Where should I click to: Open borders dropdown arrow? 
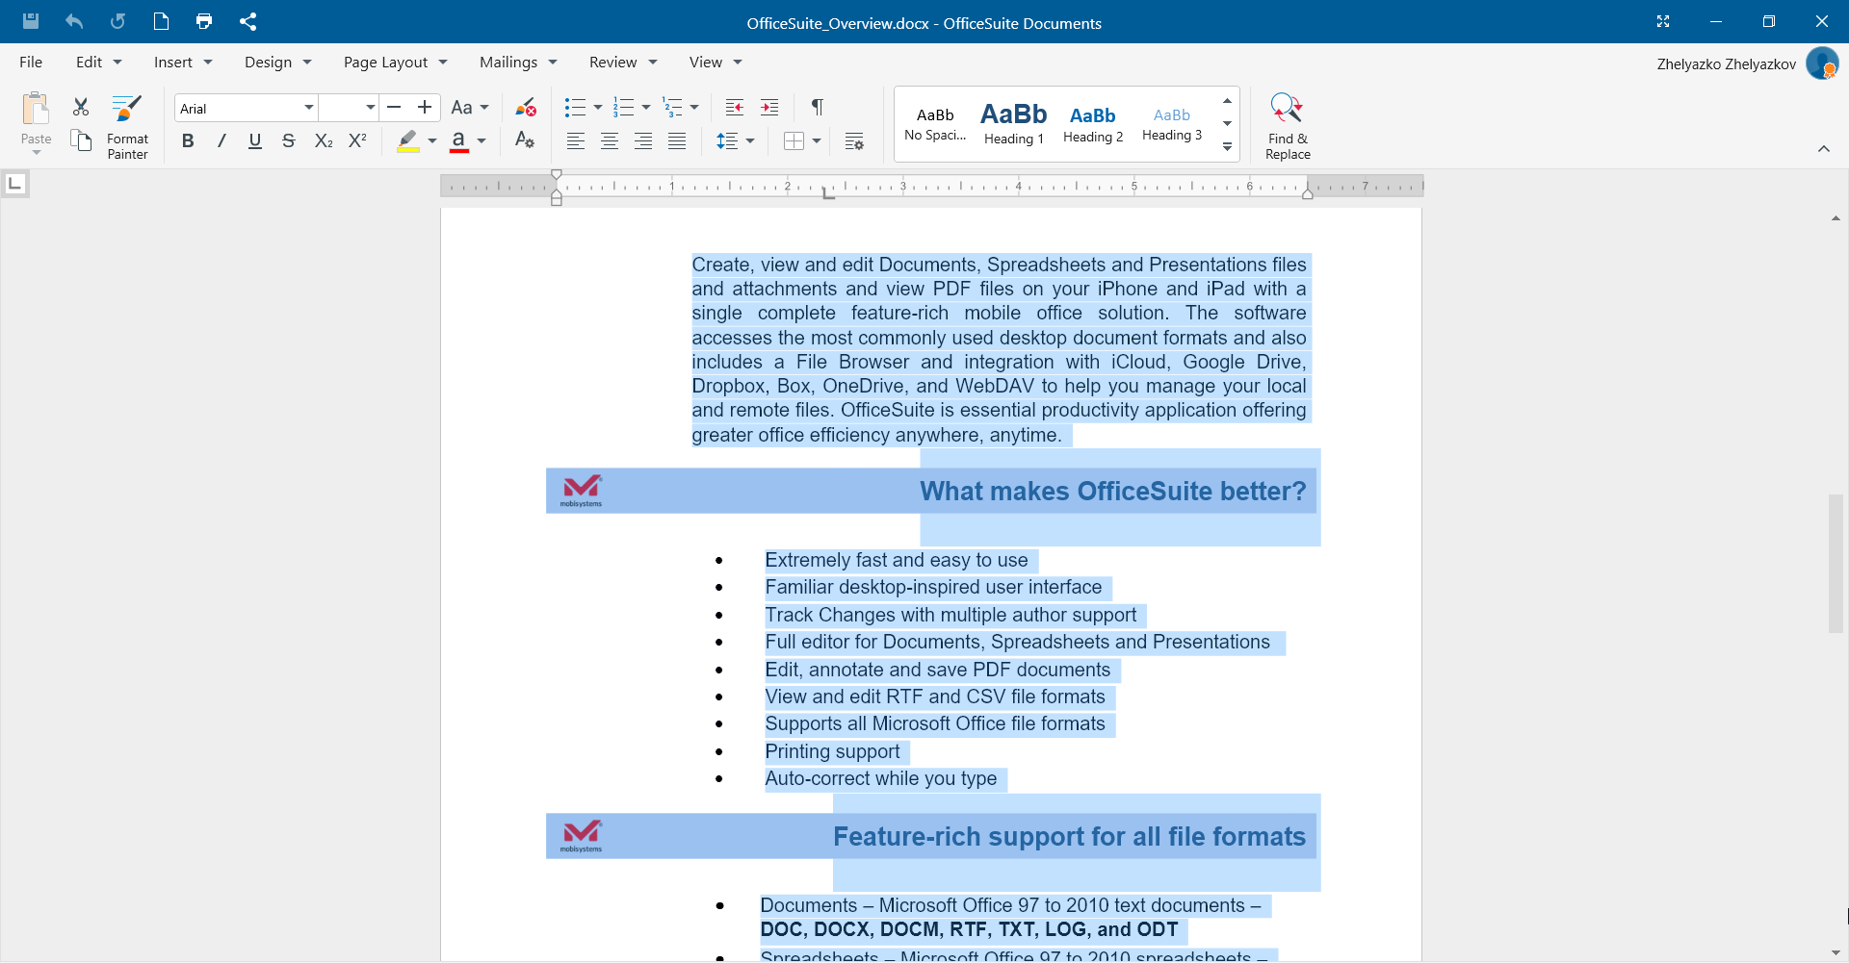(x=817, y=141)
